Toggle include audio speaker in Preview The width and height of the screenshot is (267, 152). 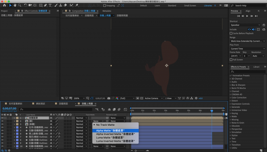[254, 29]
